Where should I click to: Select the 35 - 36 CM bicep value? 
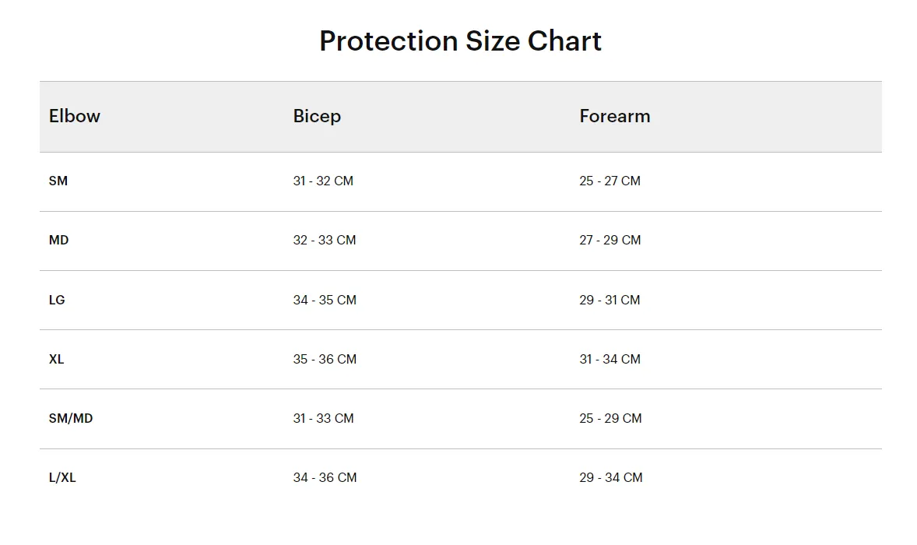[x=325, y=359]
